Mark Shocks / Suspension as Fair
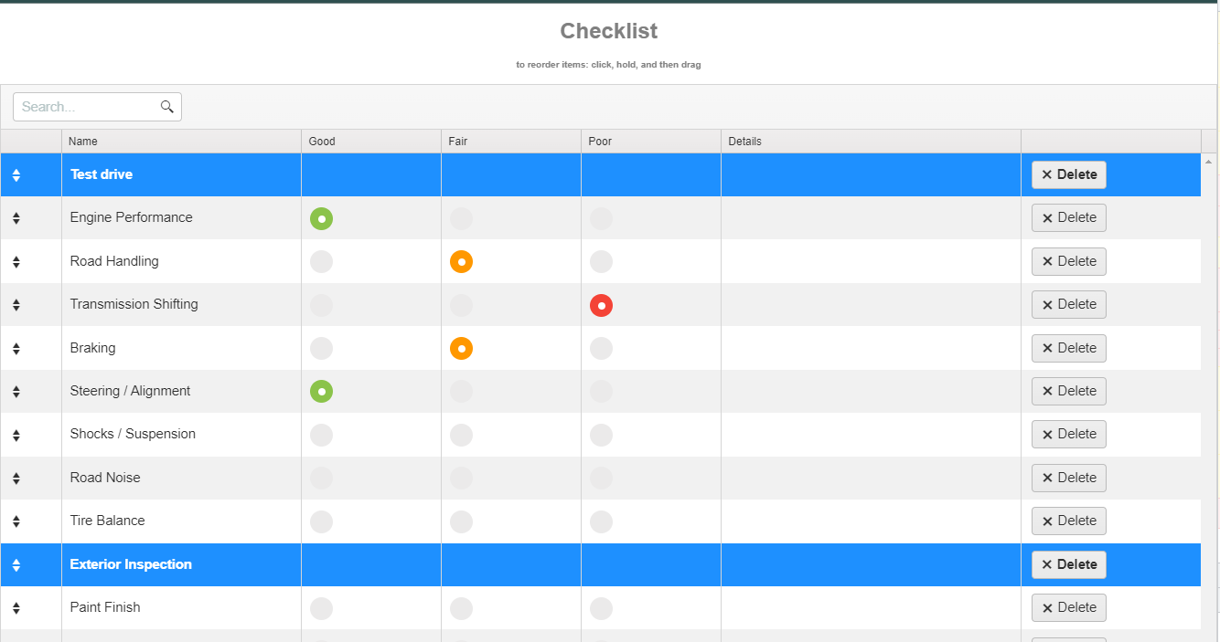The height and width of the screenshot is (642, 1220). click(461, 435)
